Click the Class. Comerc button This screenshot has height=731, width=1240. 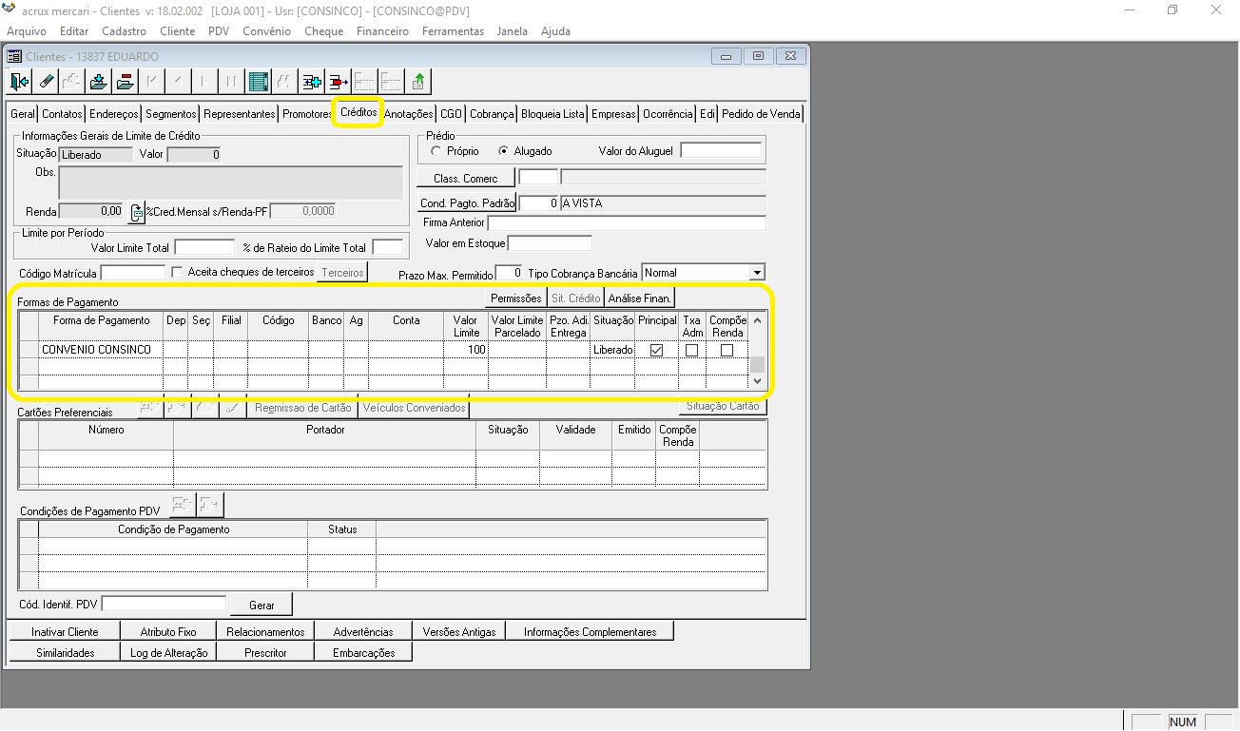[x=466, y=178]
